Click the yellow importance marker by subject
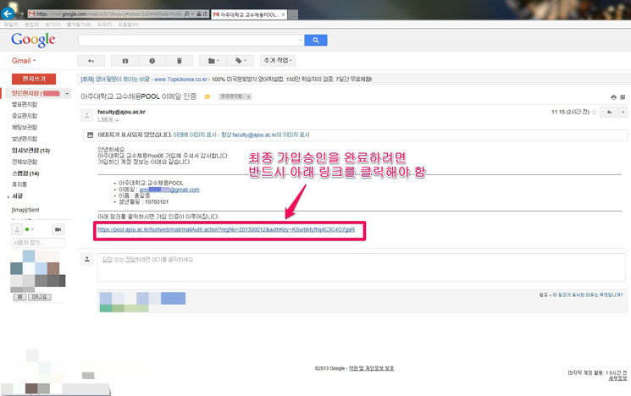 [x=208, y=97]
